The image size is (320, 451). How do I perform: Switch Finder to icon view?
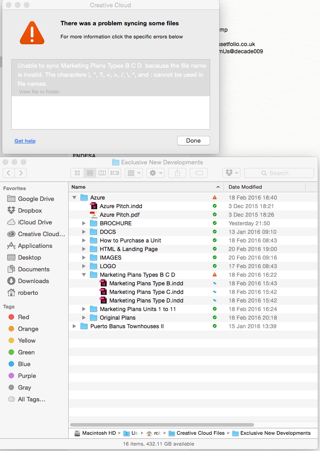77,173
